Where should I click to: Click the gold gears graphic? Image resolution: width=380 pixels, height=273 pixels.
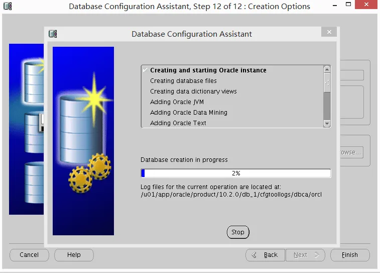click(x=90, y=173)
